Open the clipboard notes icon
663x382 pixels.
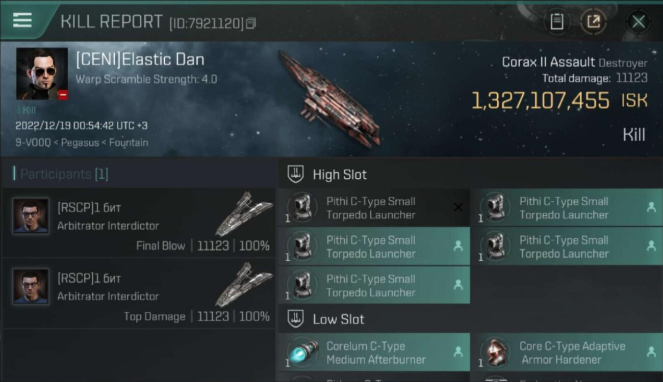[x=556, y=21]
